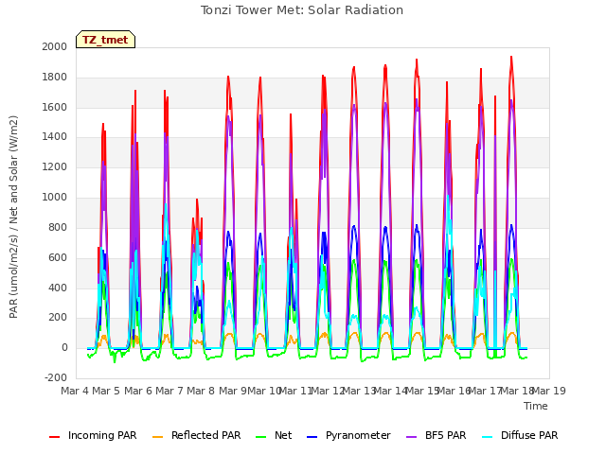Click the Mar 7 x-axis label
Image resolution: width=606 pixels, height=454 pixels.
tap(169, 391)
